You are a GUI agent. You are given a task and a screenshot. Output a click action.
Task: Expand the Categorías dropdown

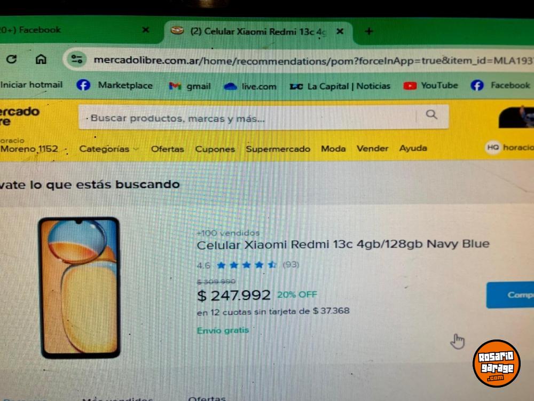109,149
